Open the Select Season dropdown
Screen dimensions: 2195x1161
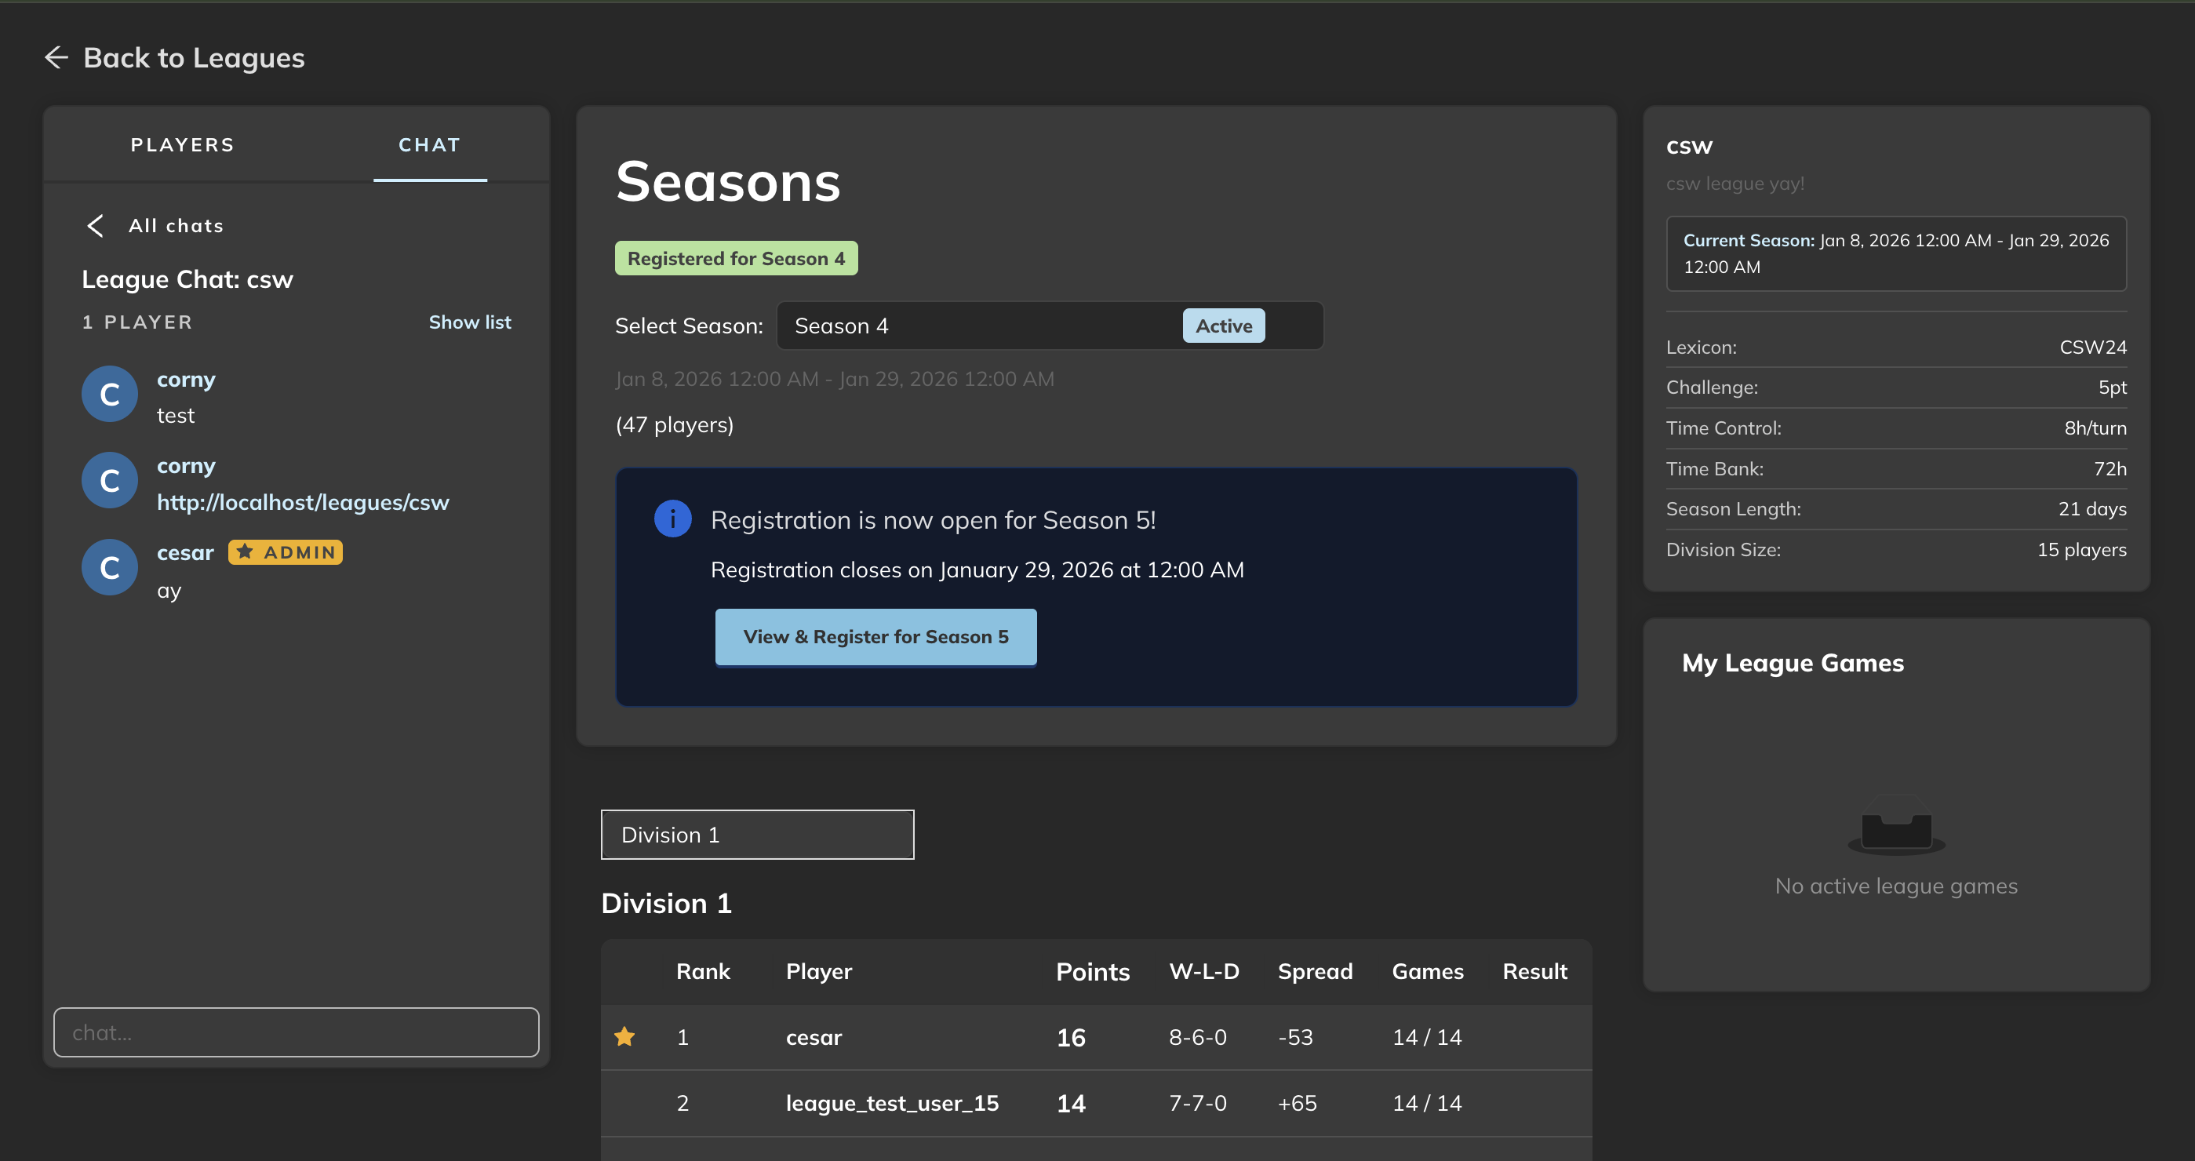1049,326
